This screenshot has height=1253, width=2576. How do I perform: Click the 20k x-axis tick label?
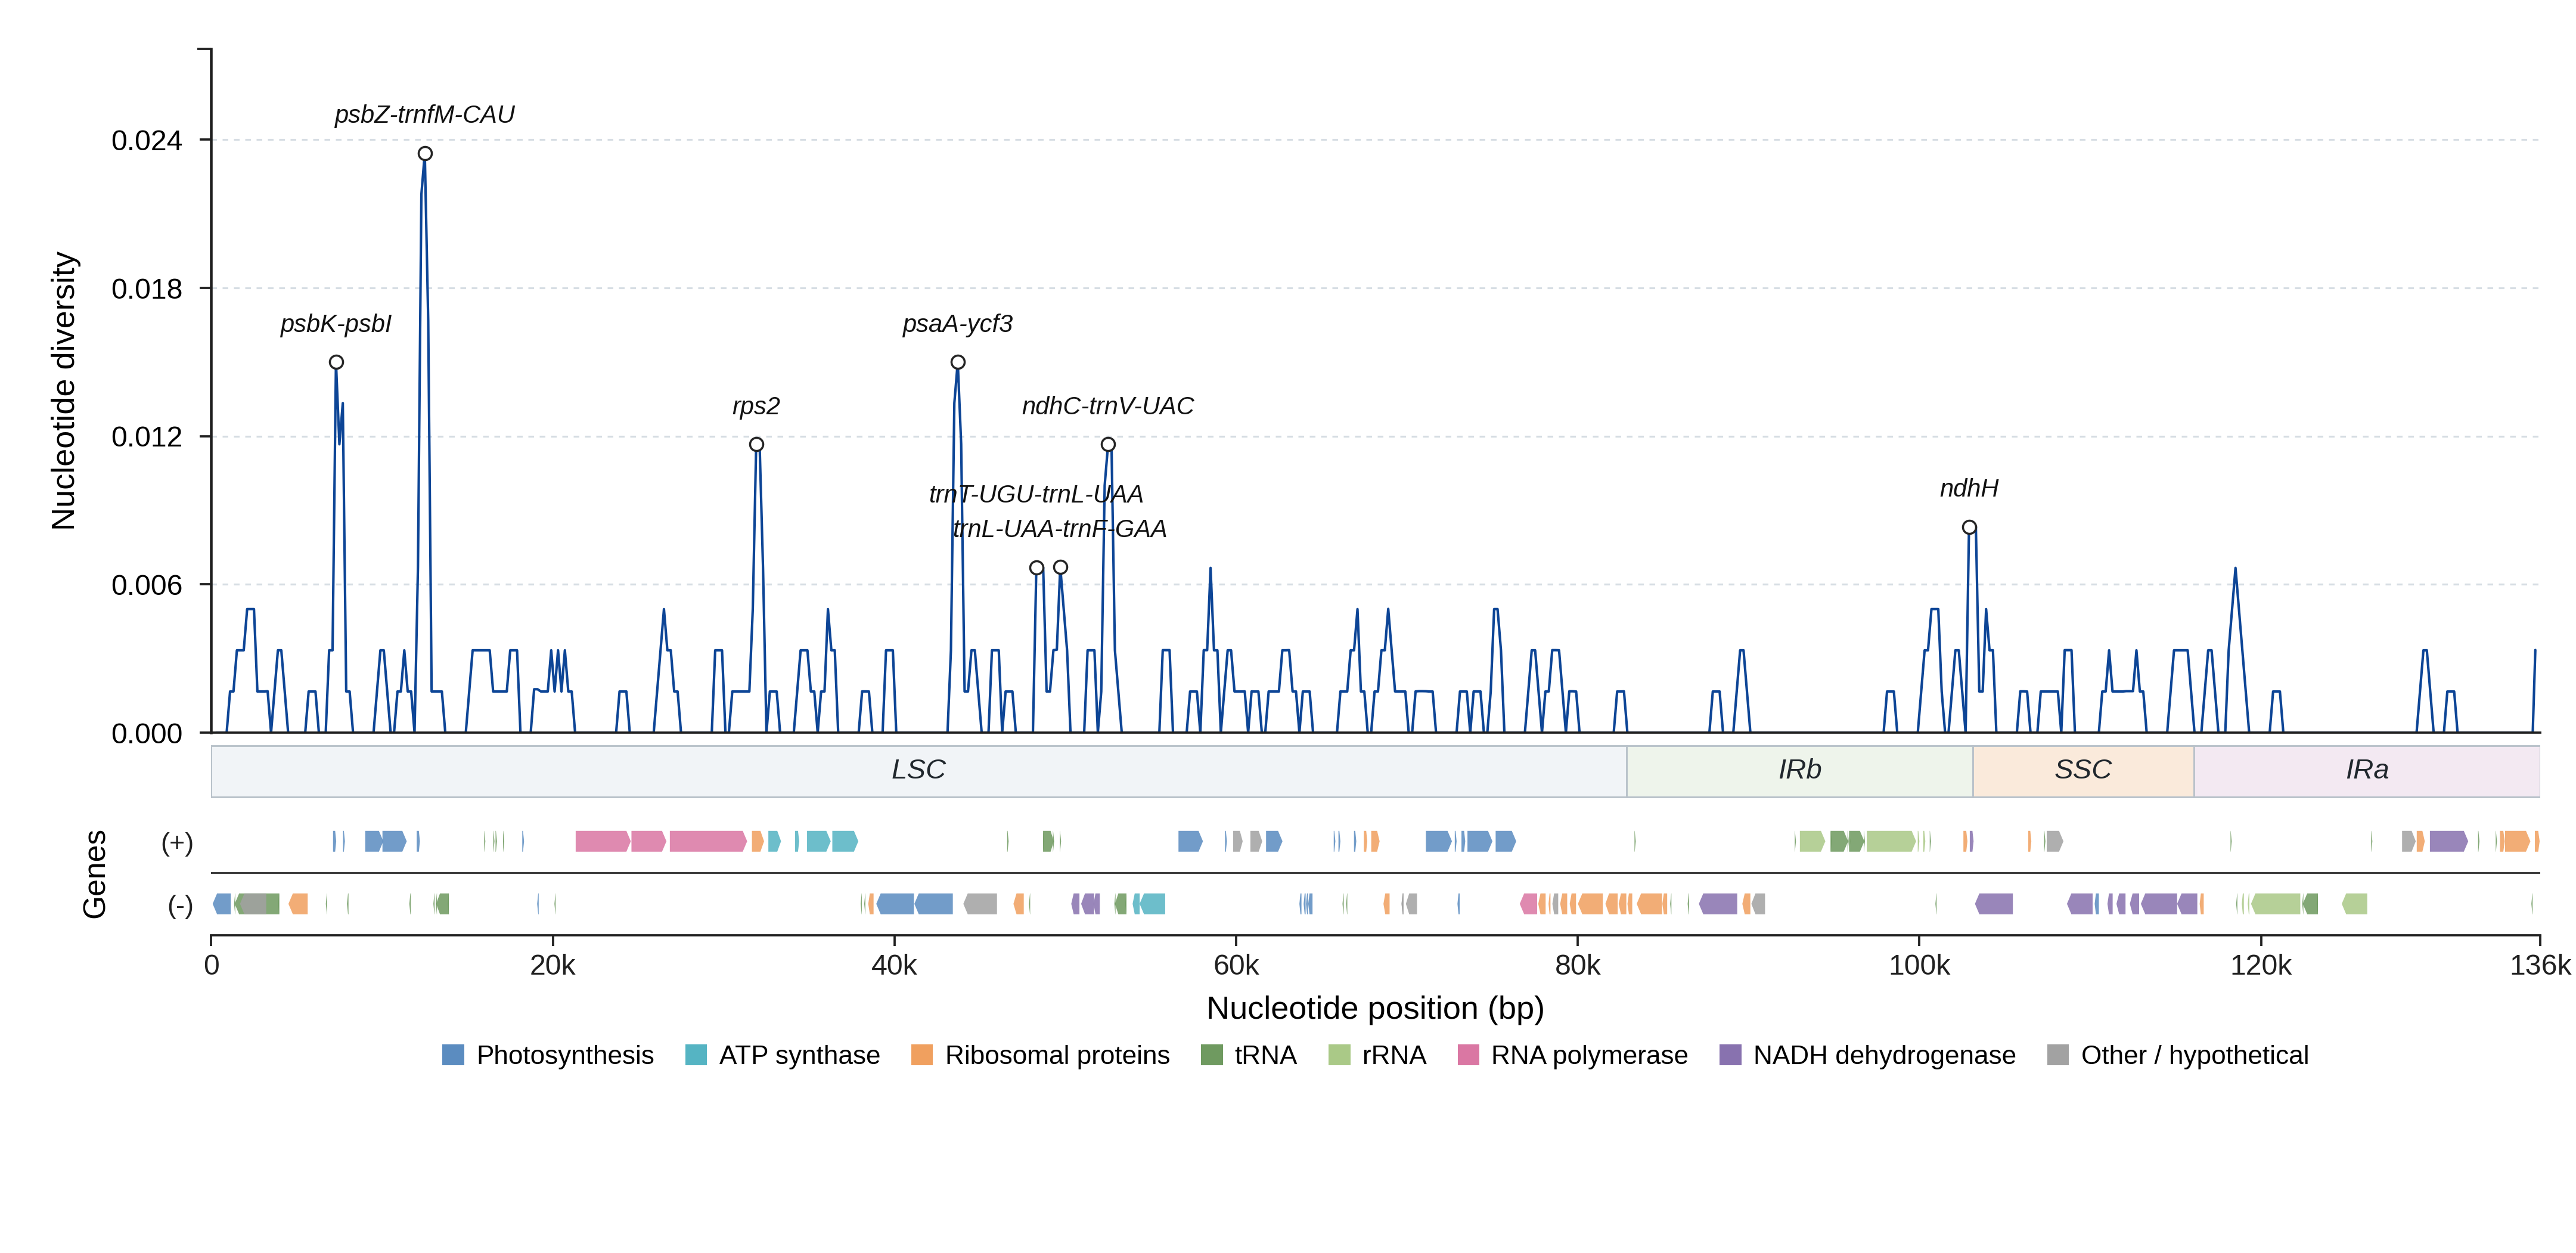[553, 966]
